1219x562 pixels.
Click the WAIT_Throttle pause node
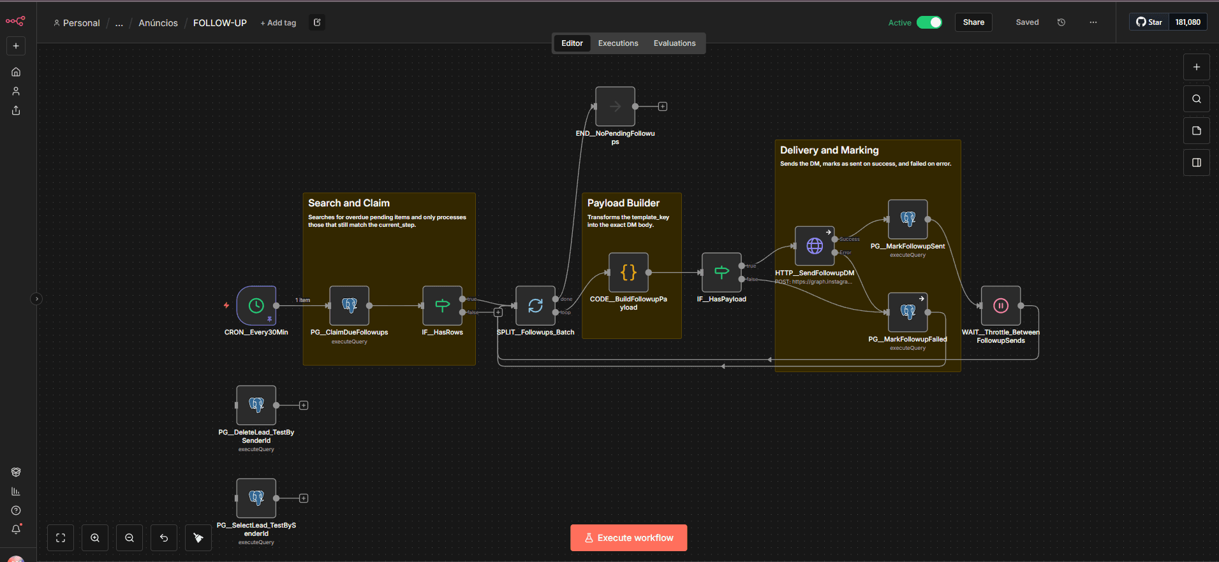coord(1000,306)
